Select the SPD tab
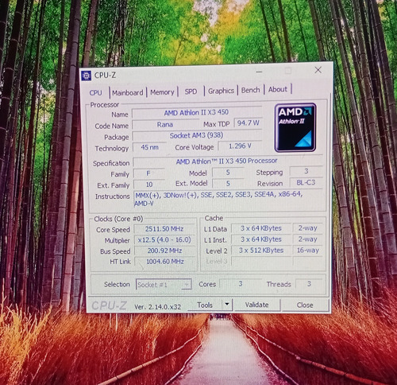Image resolution: width=397 pixels, height=385 pixels. [191, 91]
